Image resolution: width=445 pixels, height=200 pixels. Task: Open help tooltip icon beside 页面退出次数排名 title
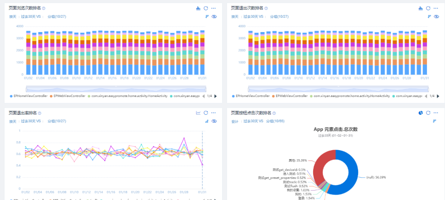tap(266, 9)
